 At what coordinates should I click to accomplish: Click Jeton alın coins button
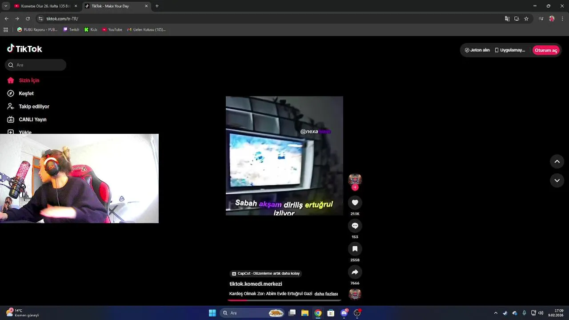click(477, 50)
